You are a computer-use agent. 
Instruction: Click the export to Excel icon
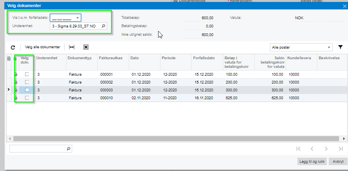(86, 47)
